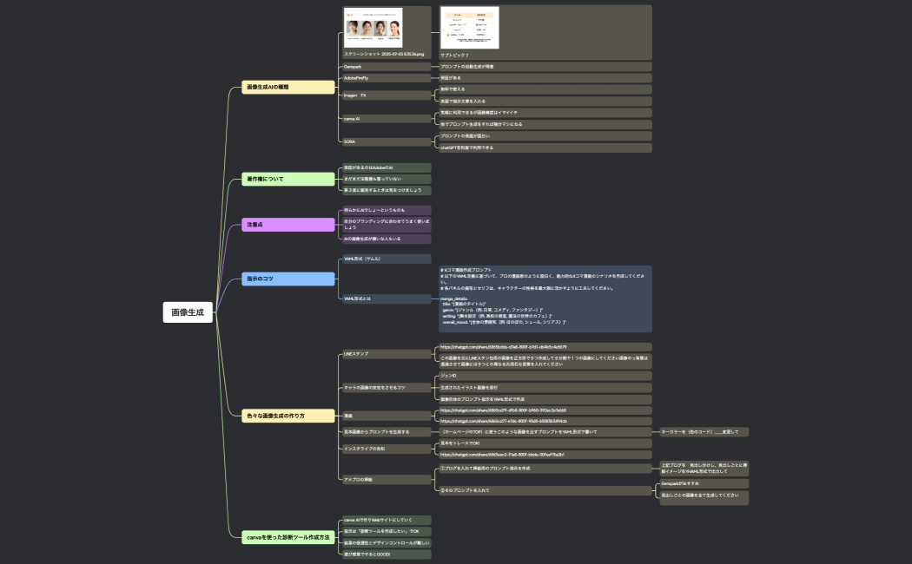Open the table image thumbnail above サブトピック
912x564 pixels.
pos(469,28)
